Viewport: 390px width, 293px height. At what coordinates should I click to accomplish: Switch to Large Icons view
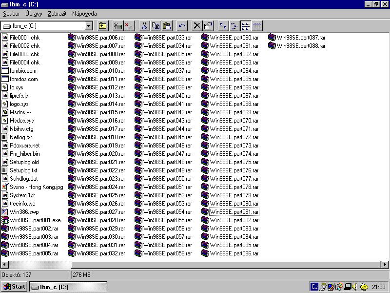click(223, 26)
